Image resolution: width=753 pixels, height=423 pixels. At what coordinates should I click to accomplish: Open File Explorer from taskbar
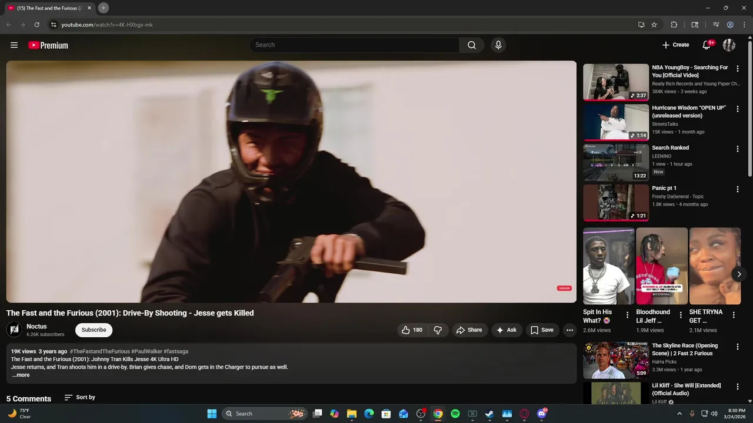pyautogui.click(x=352, y=414)
